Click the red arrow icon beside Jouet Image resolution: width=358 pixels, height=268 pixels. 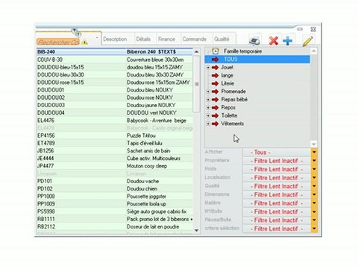click(x=215, y=67)
